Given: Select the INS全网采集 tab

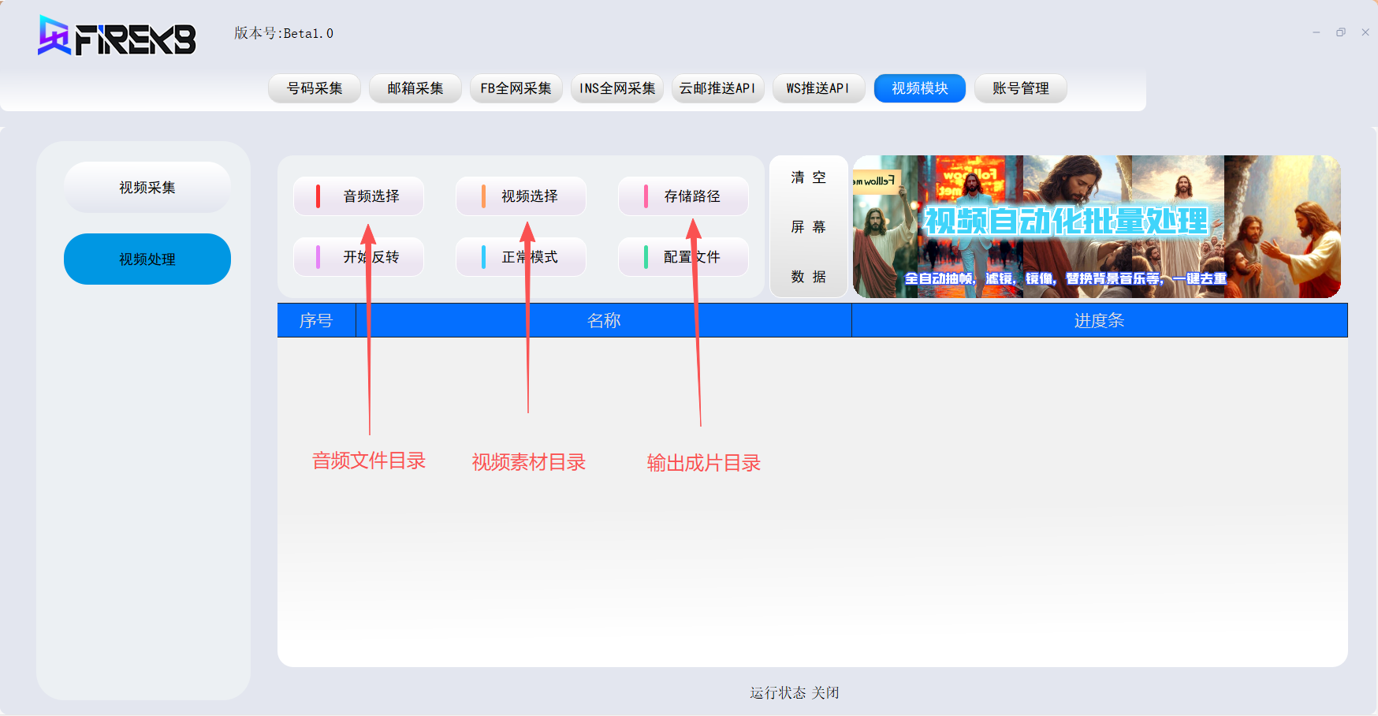Looking at the screenshot, I should (617, 88).
